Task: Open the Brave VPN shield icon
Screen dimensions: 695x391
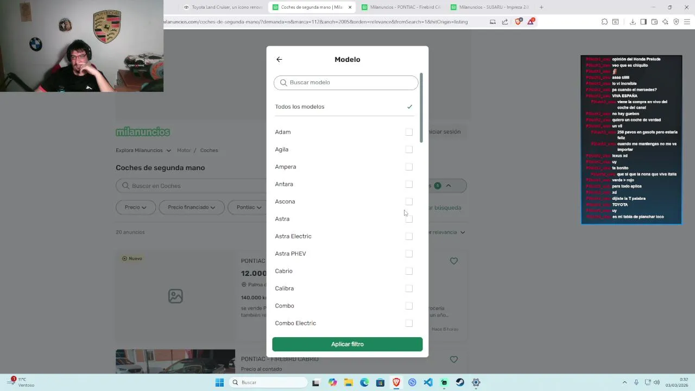Action: [676, 22]
